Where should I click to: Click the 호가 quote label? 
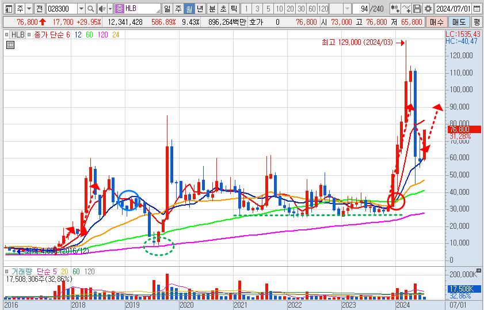click(256, 22)
